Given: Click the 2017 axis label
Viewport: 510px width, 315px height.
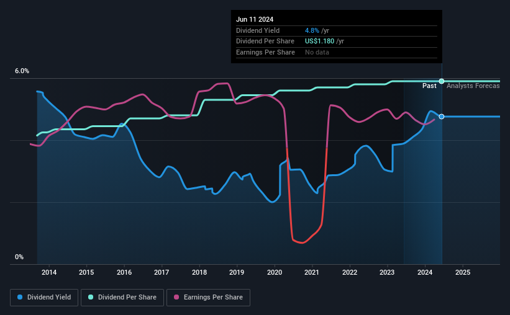Looking at the screenshot, I should (162, 272).
